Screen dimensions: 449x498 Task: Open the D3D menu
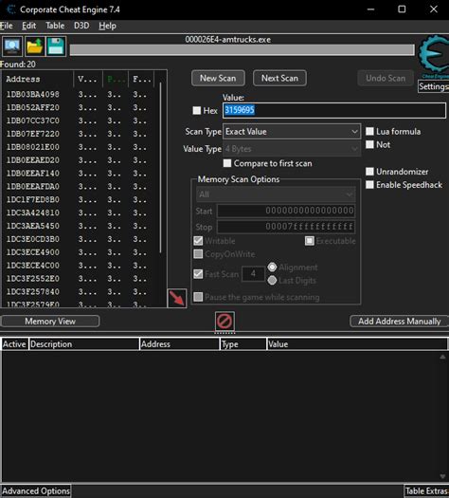pos(81,26)
